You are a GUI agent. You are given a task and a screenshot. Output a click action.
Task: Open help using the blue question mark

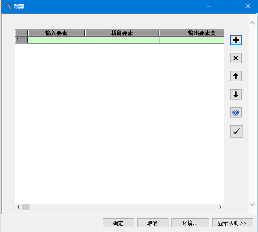tap(236, 112)
